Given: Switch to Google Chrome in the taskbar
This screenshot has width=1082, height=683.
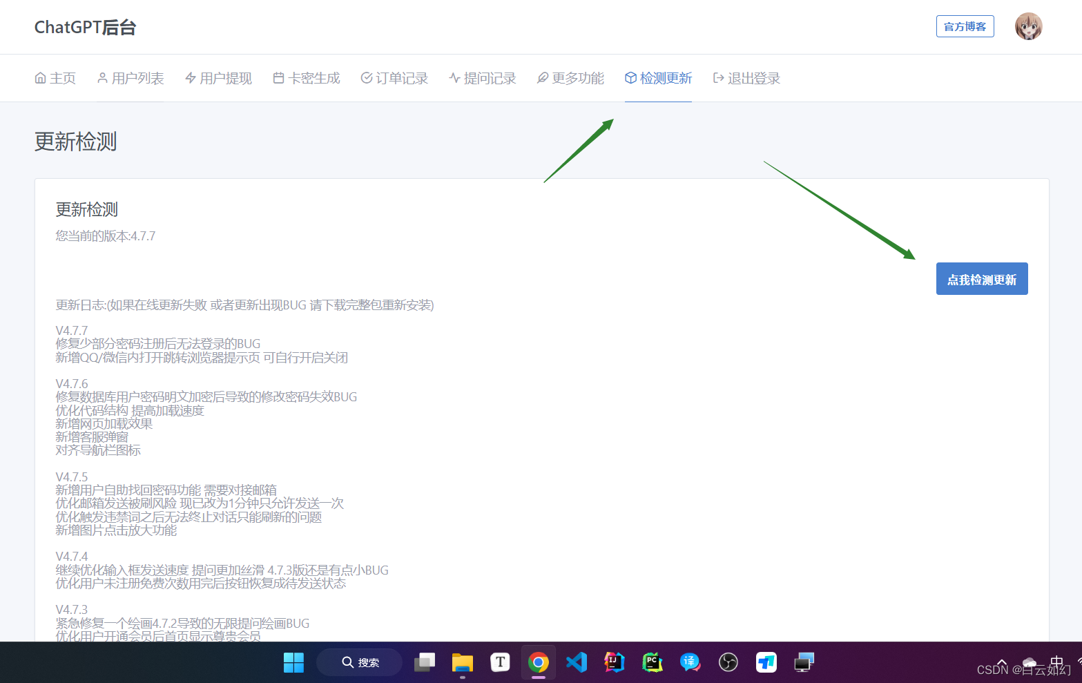Looking at the screenshot, I should click(539, 662).
